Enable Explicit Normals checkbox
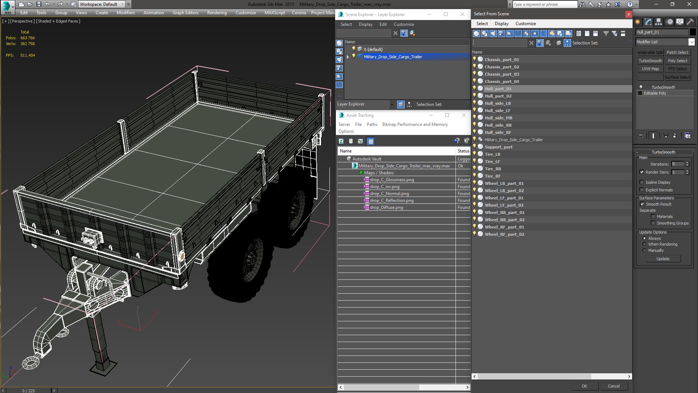Screen dimensions: 698x393 pos(642,190)
